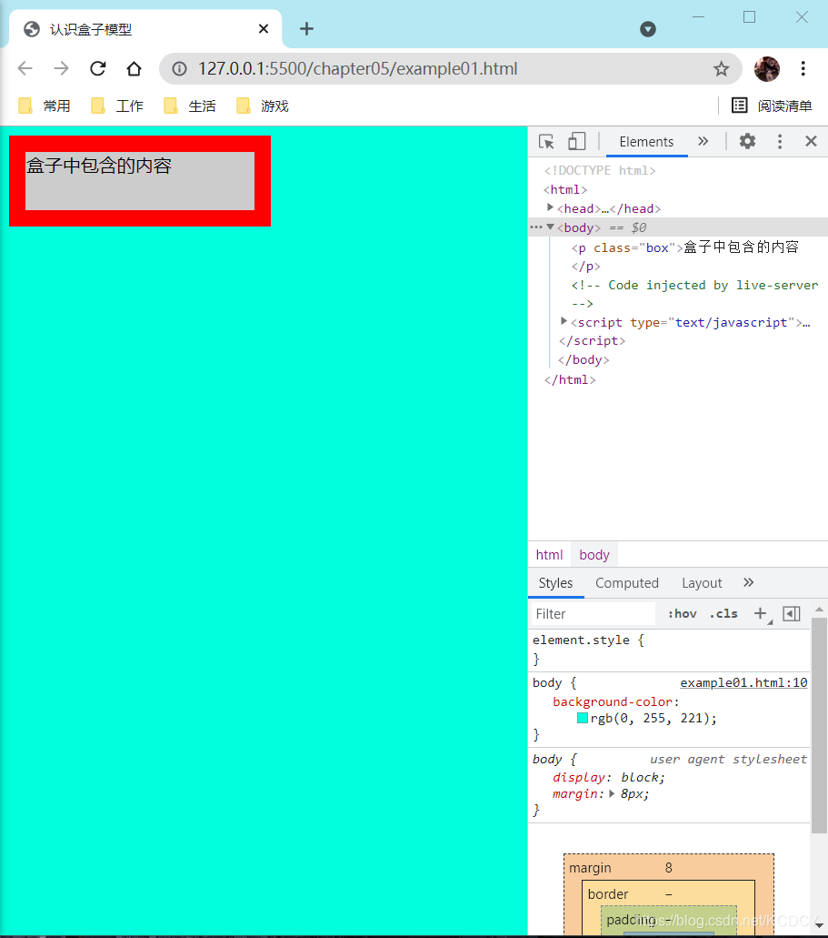Open DevTools settings gear
Image resolution: width=828 pixels, height=938 pixels.
pyautogui.click(x=747, y=142)
